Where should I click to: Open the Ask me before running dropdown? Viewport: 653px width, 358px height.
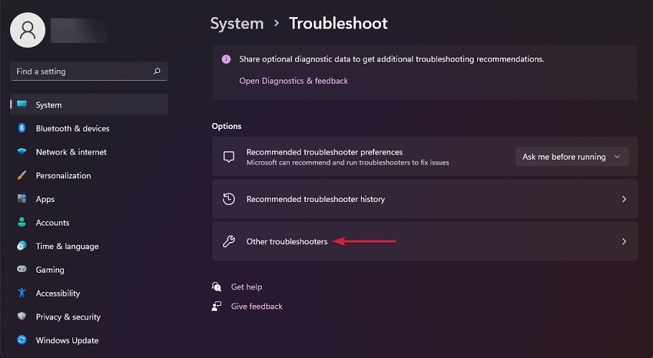coord(571,157)
